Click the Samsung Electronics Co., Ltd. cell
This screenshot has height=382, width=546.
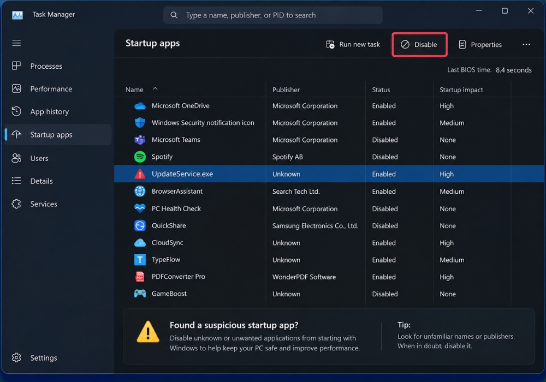tap(315, 226)
